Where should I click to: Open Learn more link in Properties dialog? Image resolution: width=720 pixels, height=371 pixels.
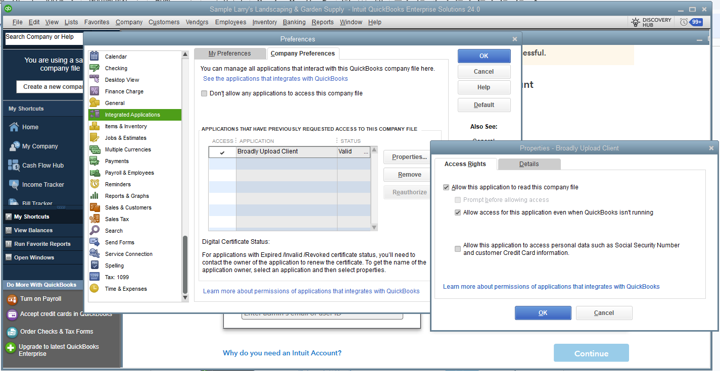click(x=551, y=287)
